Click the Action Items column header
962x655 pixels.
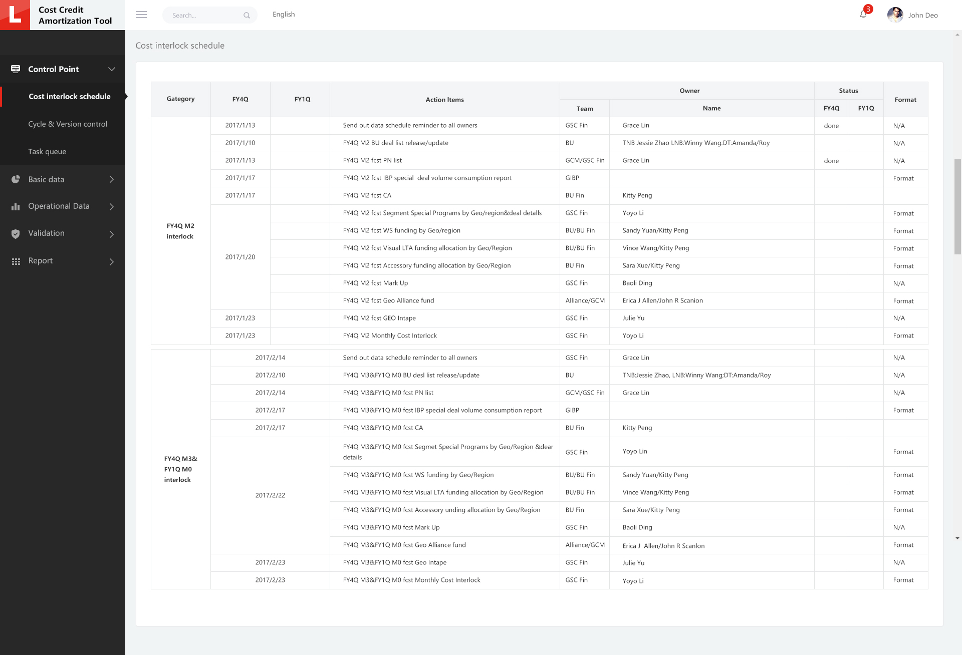pyautogui.click(x=444, y=100)
